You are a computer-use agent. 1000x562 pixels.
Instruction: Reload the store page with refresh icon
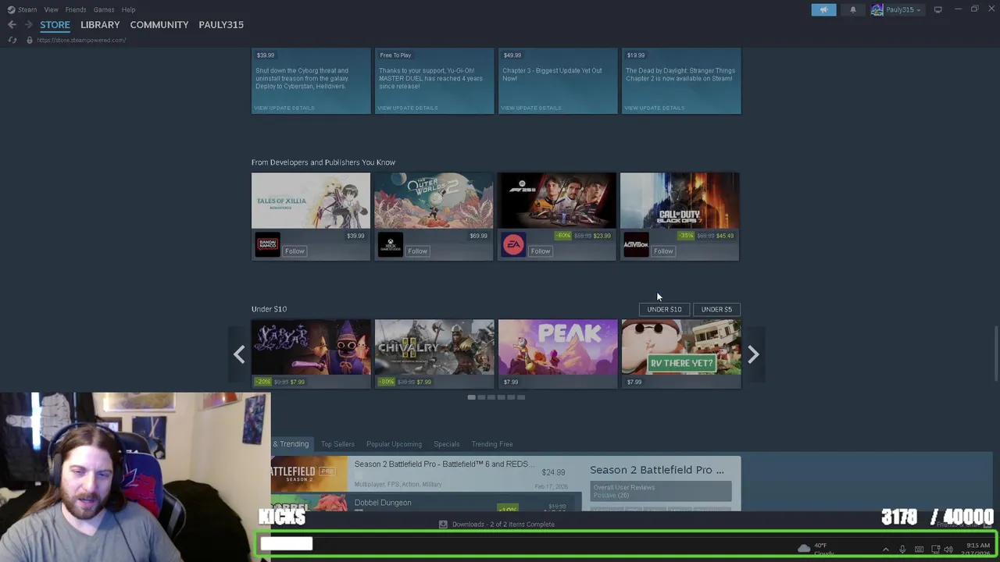(x=12, y=40)
